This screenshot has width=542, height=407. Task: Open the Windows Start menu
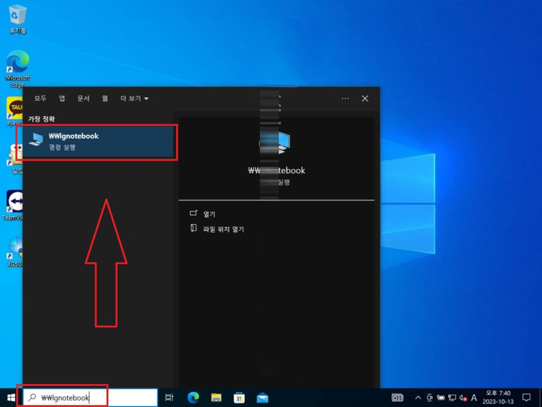pos(11,397)
